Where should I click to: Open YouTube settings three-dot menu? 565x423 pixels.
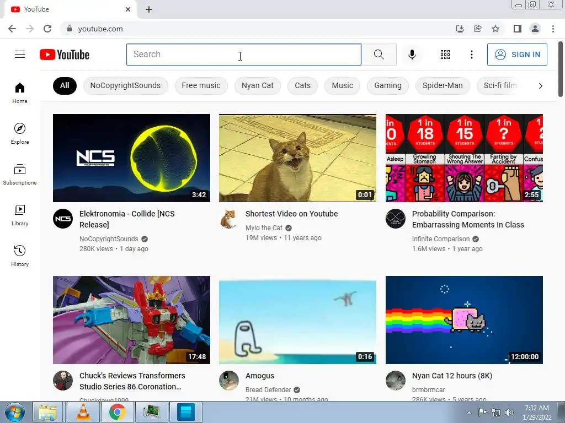tap(471, 55)
